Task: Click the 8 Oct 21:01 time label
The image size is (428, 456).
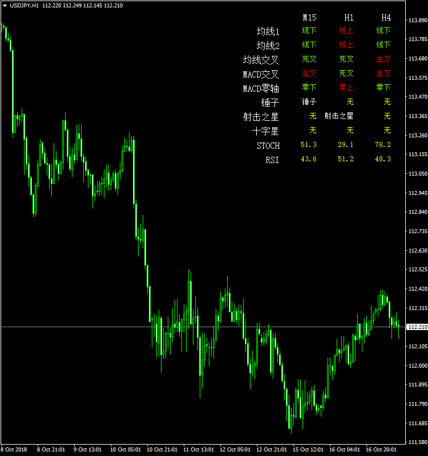Action: click(x=51, y=450)
